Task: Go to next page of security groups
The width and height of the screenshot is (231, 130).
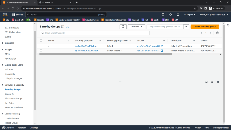Action: click(x=210, y=33)
